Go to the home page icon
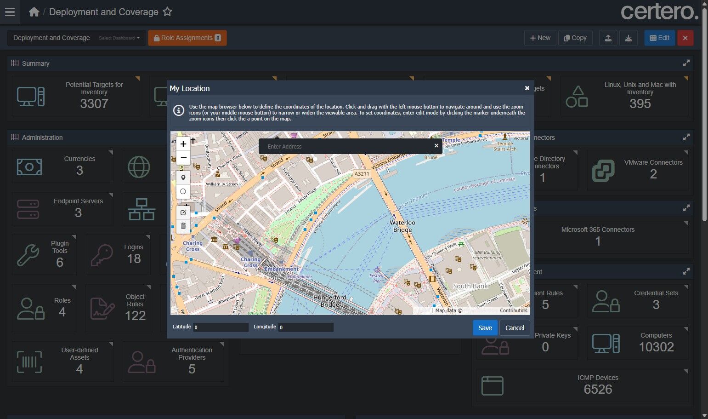This screenshot has width=708, height=419. (34, 12)
